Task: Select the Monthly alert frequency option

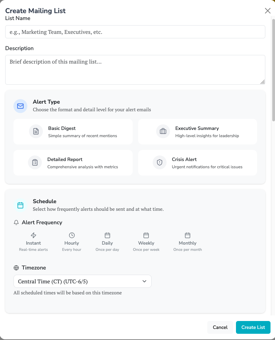Action: [188, 242]
